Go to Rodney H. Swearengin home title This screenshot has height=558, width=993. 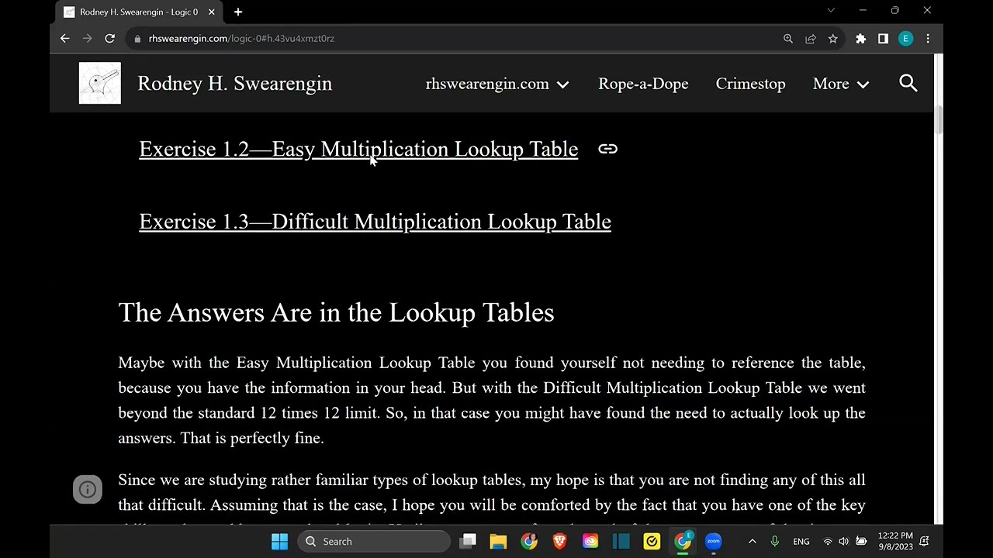click(x=234, y=84)
